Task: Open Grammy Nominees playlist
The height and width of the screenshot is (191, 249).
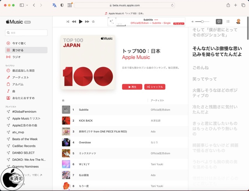Action: [x=26, y=167]
